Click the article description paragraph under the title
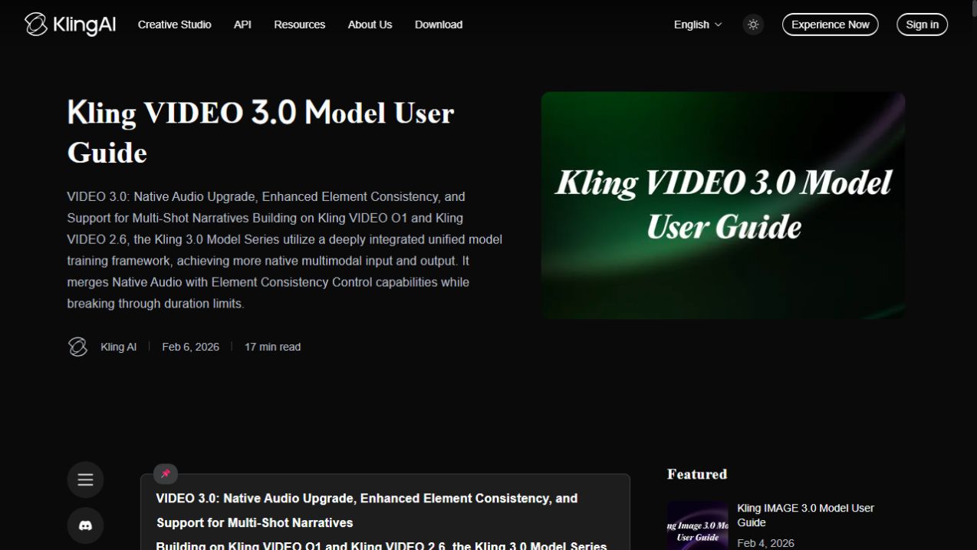The width and height of the screenshot is (977, 550). (x=285, y=250)
